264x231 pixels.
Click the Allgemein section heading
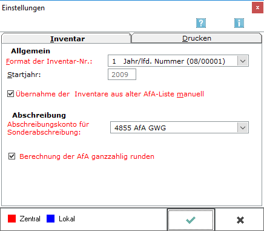30,51
